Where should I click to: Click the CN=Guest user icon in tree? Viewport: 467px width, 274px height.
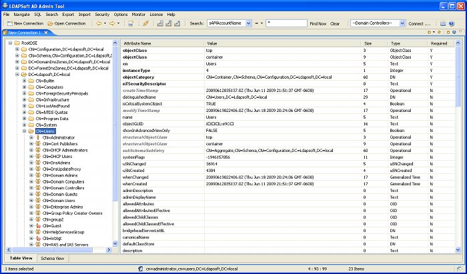pos(39,226)
